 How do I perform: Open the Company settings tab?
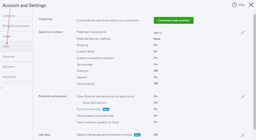[16, 16]
